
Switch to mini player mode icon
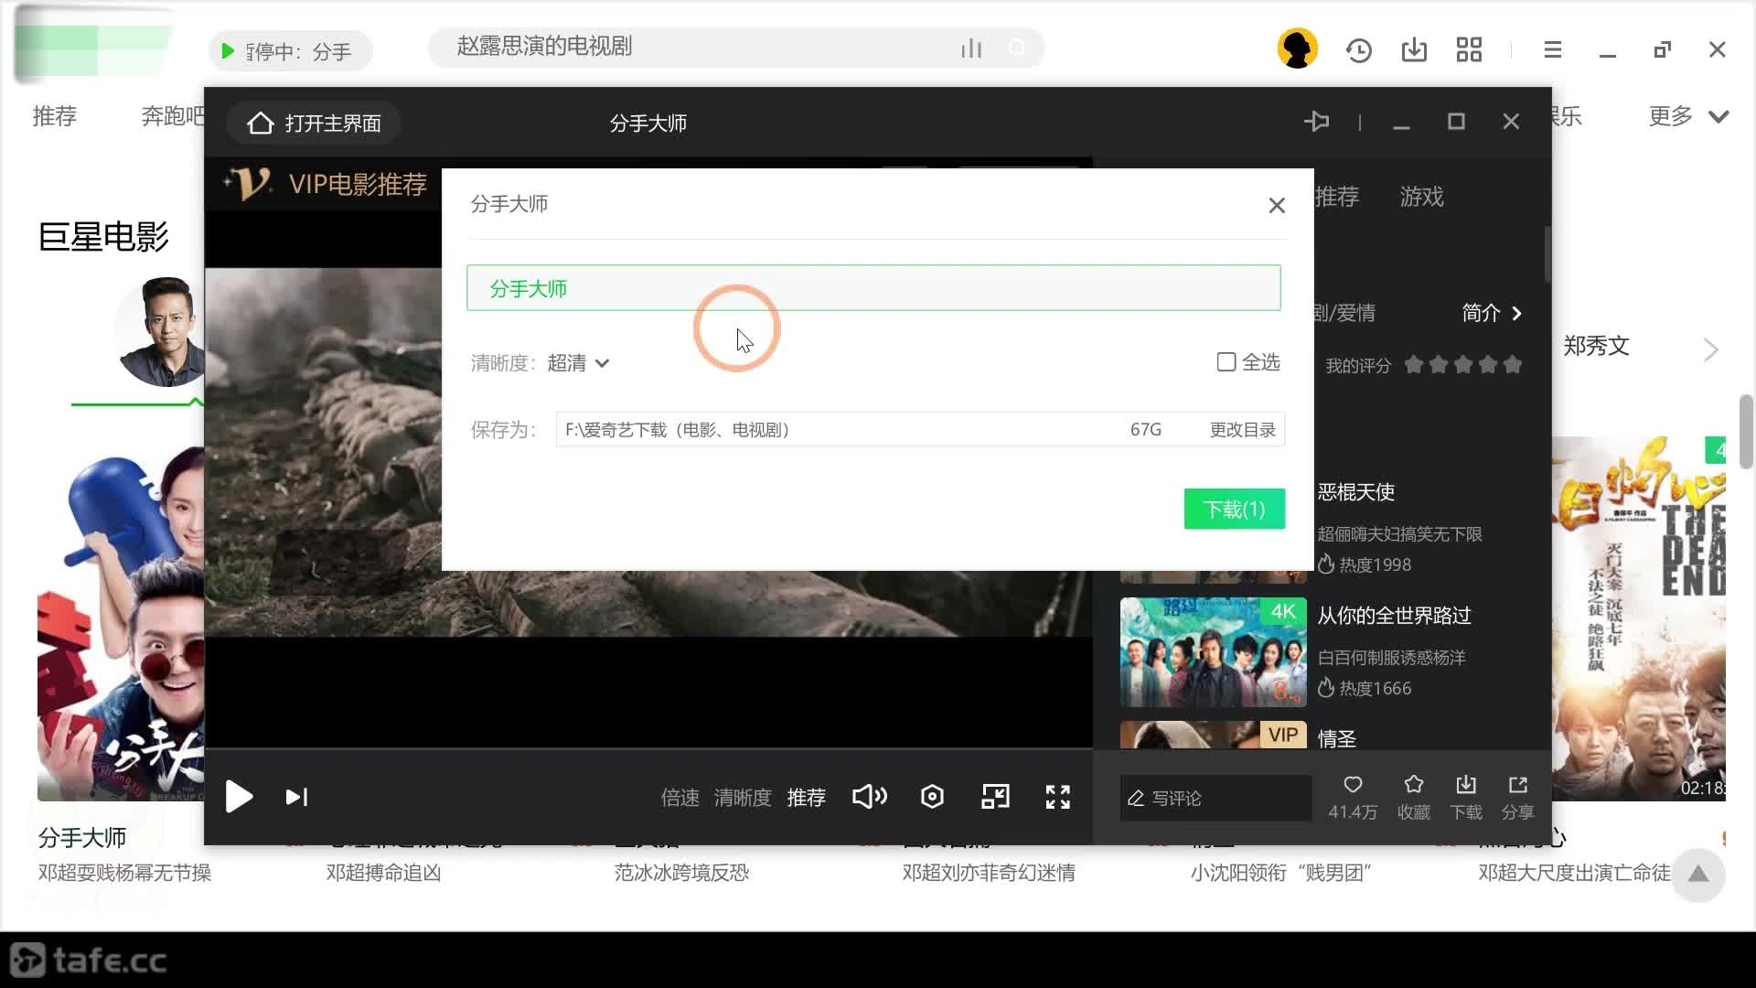click(x=995, y=797)
